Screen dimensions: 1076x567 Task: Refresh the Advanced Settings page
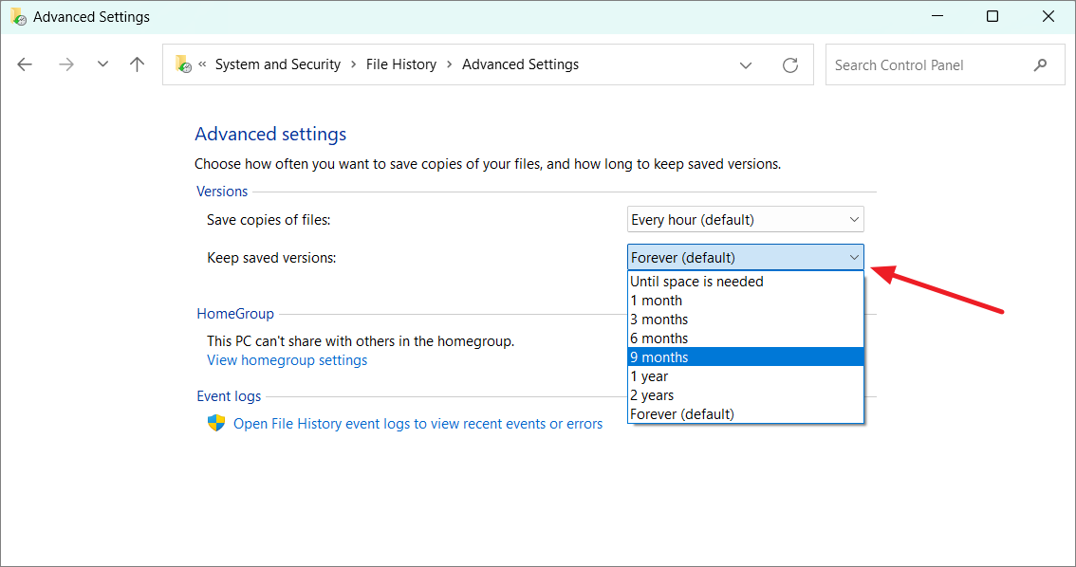(790, 64)
